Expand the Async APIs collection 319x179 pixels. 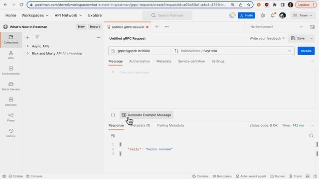pos(28,46)
